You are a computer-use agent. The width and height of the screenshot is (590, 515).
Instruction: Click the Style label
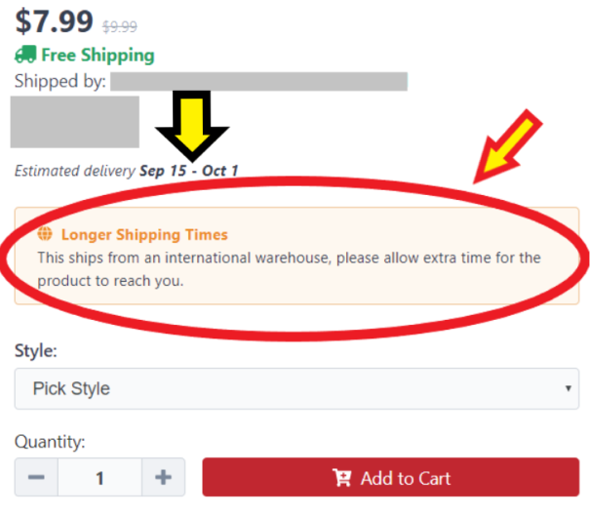36,351
